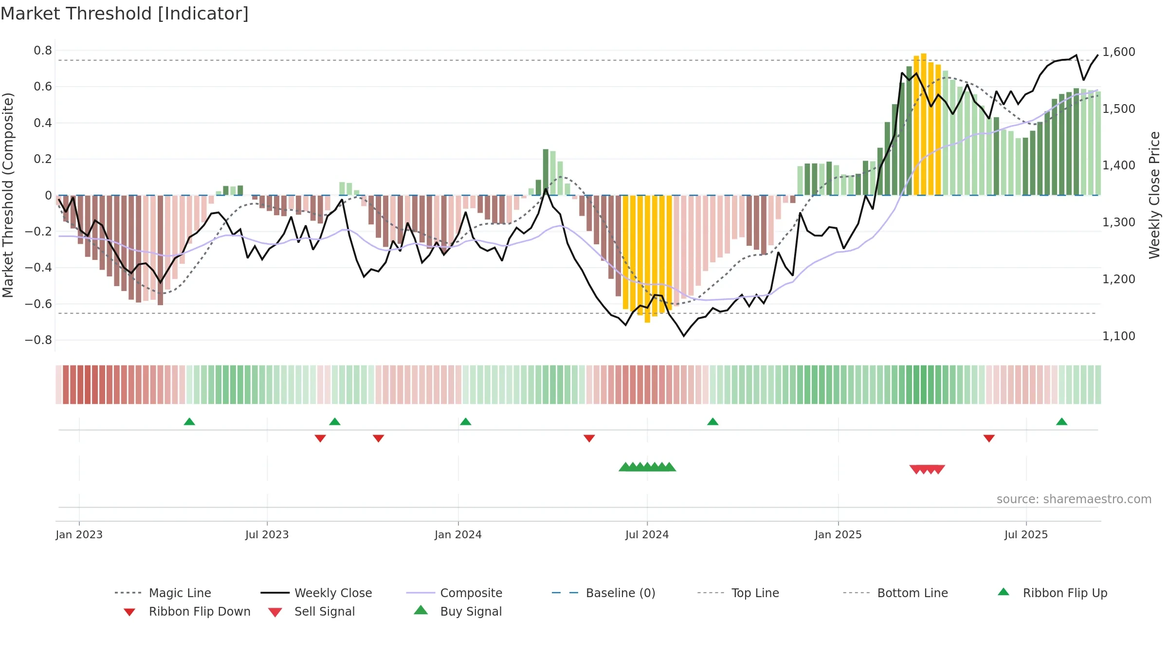Click the Ribbon Flip Down marker near June 2025

pos(989,438)
